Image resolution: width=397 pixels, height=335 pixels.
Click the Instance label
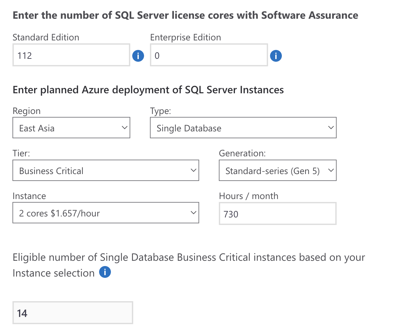pos(29,196)
